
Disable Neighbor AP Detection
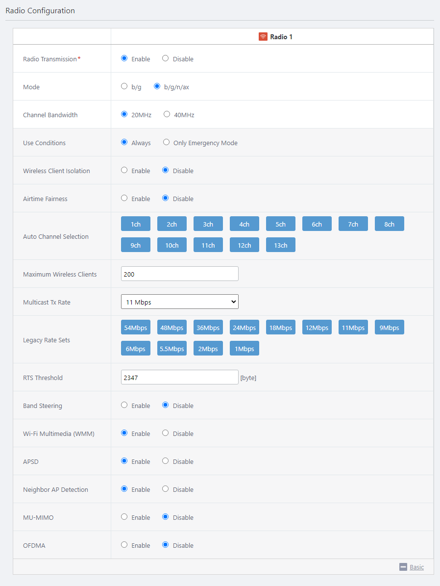pyautogui.click(x=166, y=489)
